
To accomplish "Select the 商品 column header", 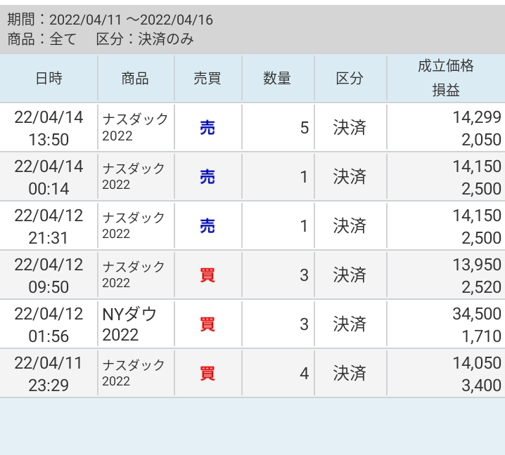I will [x=135, y=79].
